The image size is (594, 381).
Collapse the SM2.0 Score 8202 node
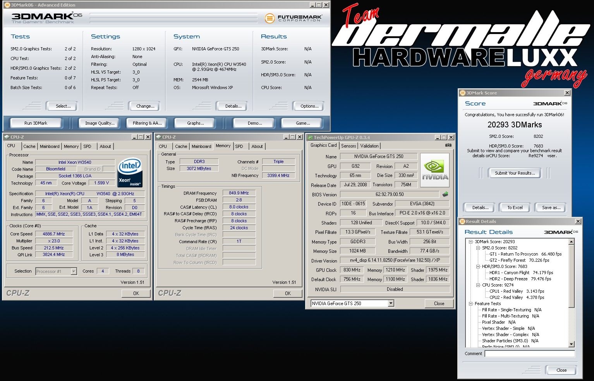tap(478, 248)
